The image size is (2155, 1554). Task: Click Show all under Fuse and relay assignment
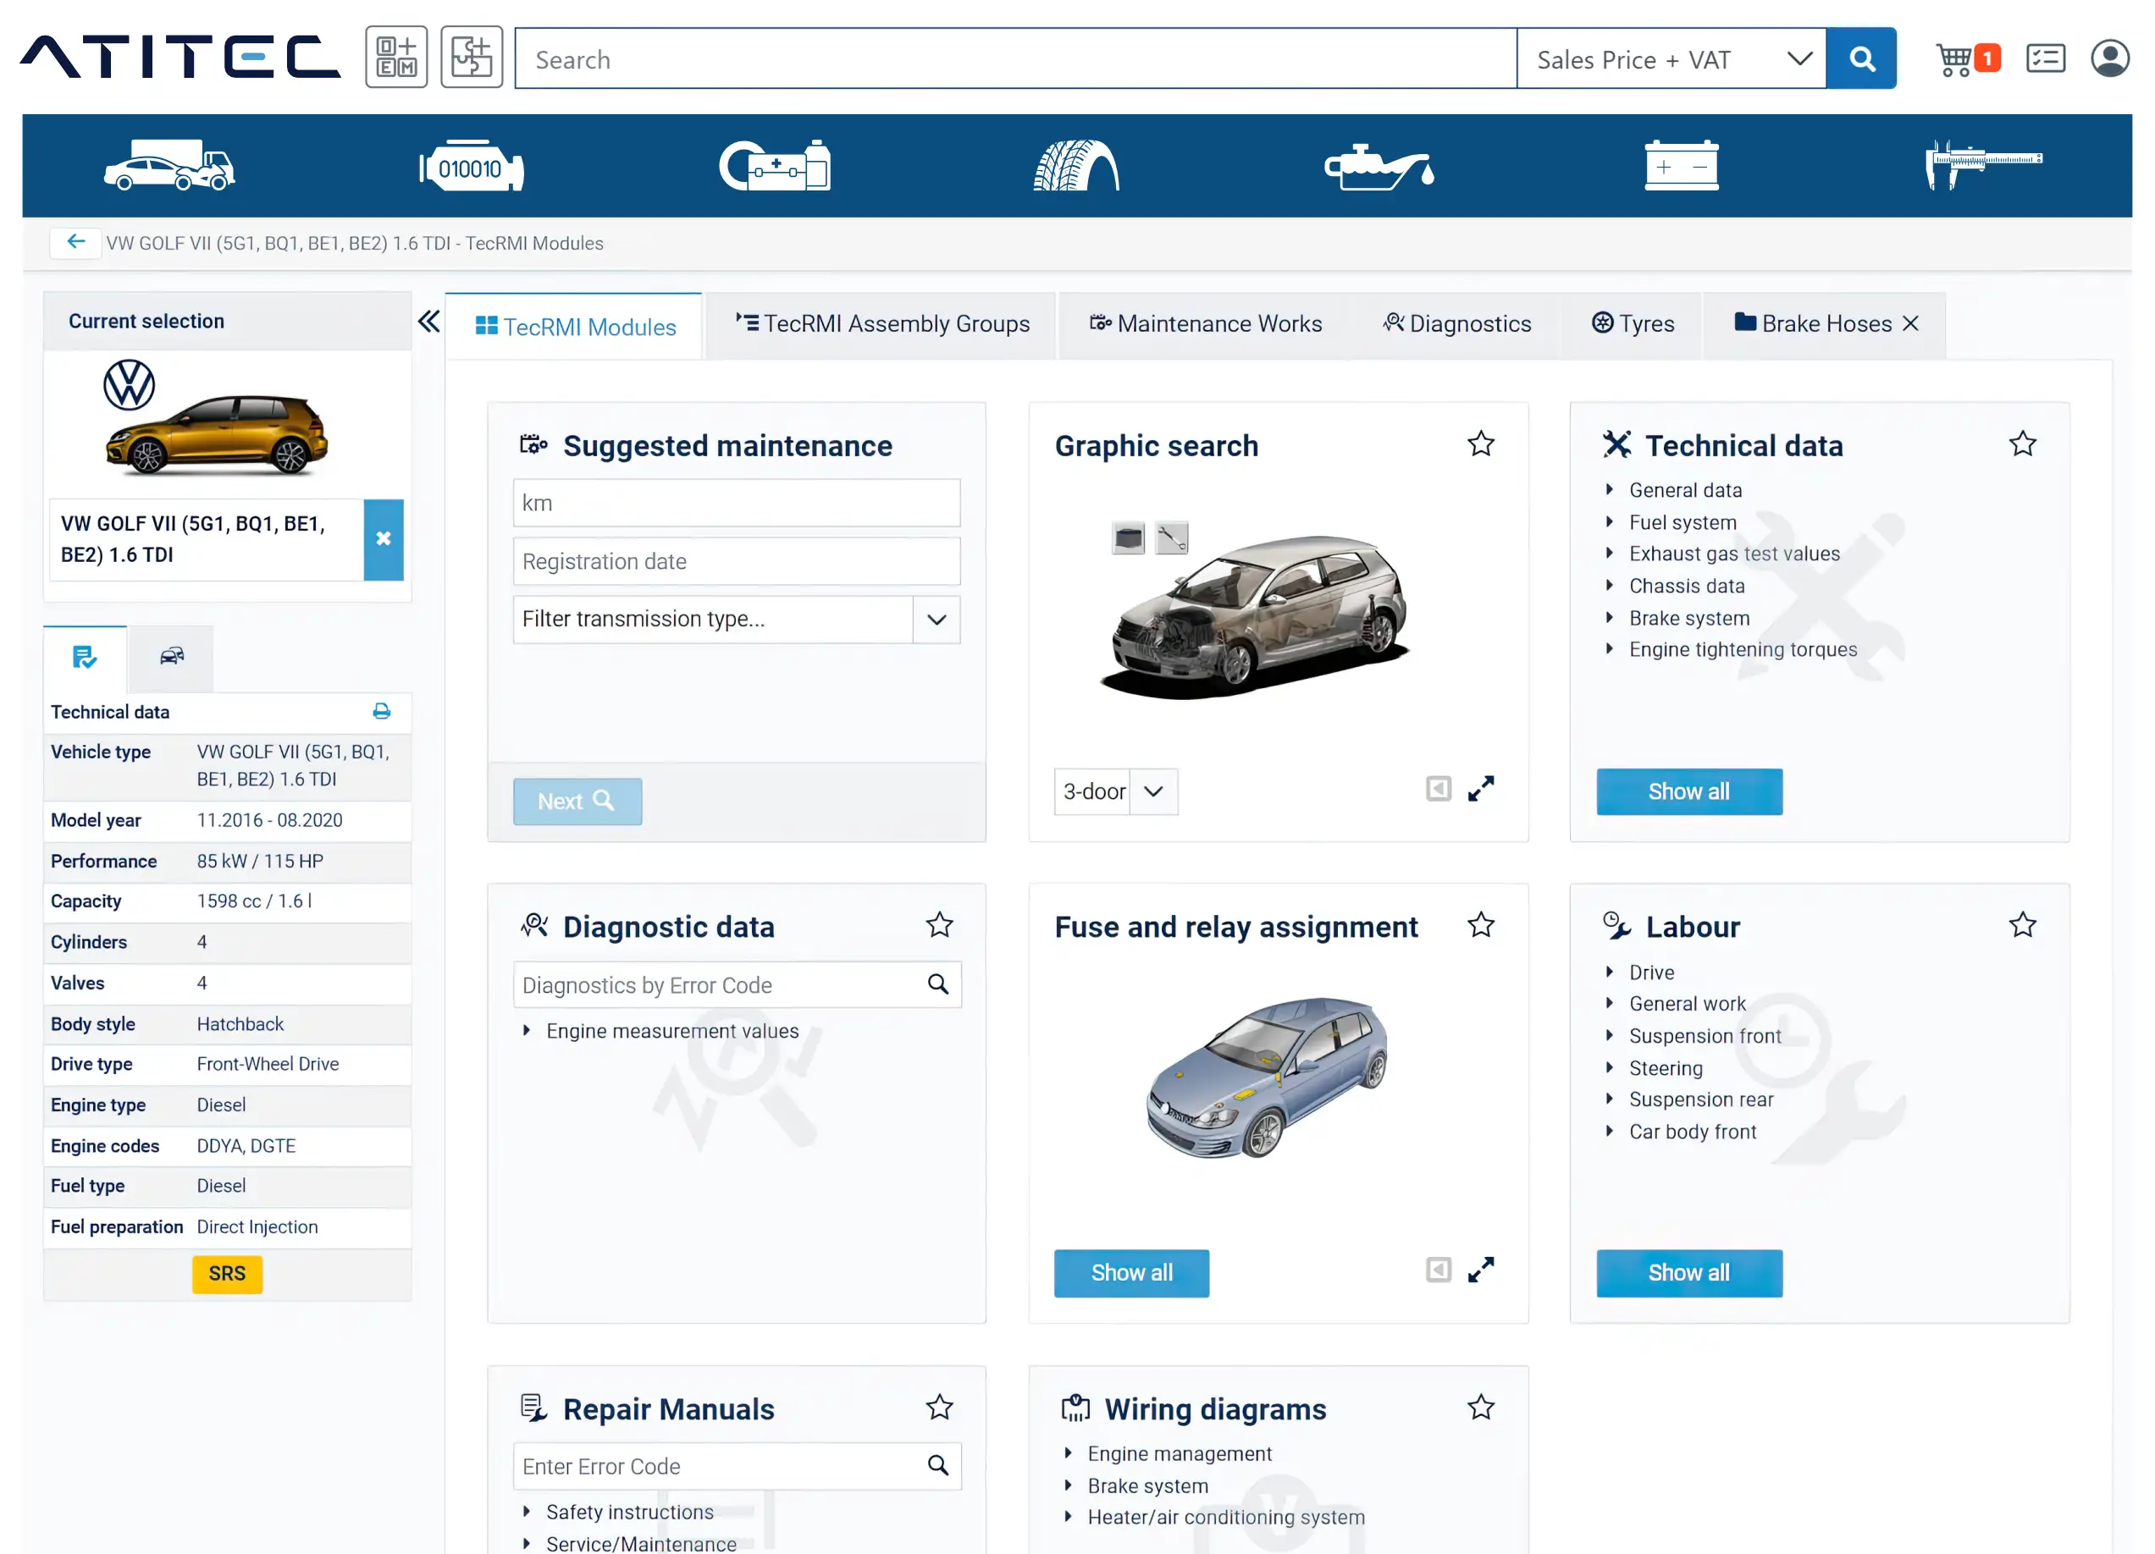[x=1130, y=1273]
